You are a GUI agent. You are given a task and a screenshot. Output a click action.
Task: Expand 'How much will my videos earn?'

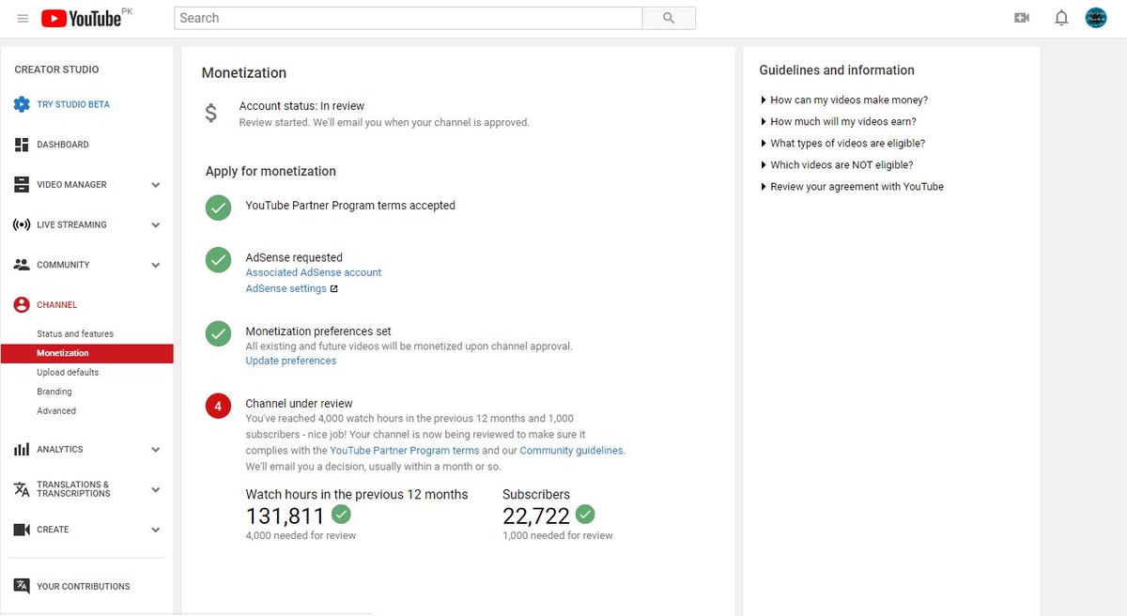[x=838, y=121]
